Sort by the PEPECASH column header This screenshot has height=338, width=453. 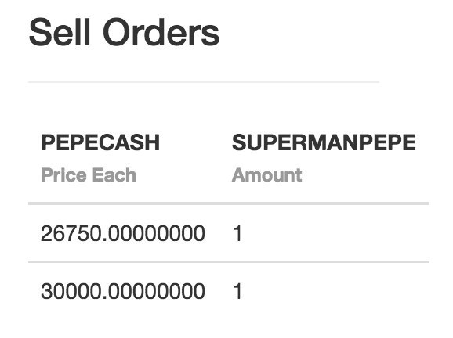(x=100, y=142)
